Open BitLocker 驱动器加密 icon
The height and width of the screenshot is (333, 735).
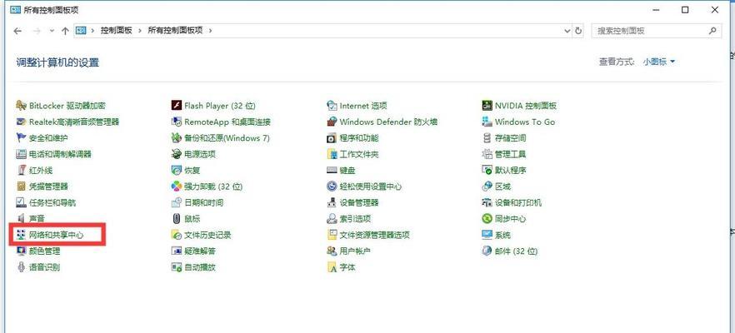point(21,106)
